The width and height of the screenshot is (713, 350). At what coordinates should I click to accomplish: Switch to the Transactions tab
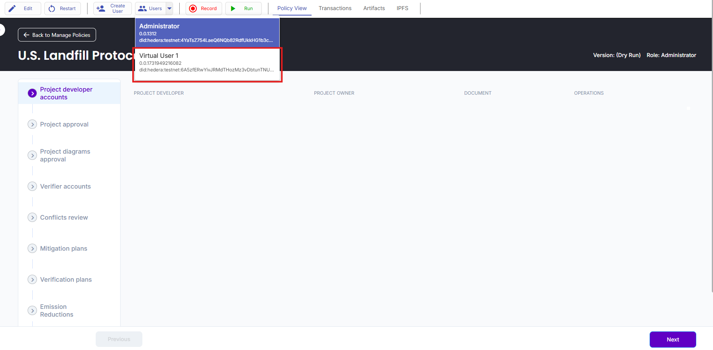[335, 8]
